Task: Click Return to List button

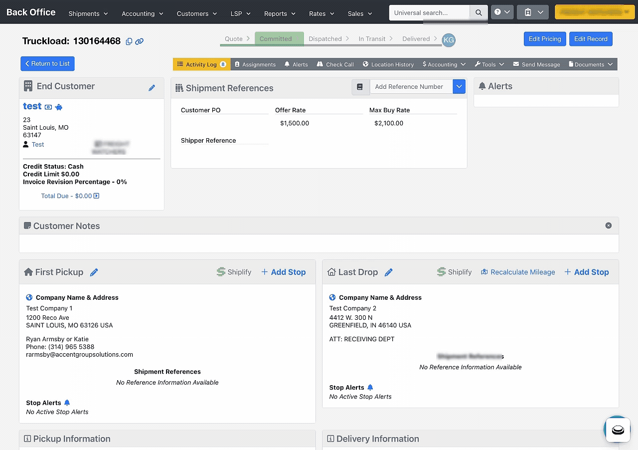Action: pos(47,64)
